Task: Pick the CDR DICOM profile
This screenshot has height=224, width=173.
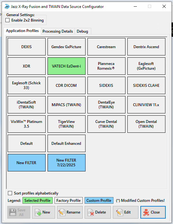Action: (67, 85)
